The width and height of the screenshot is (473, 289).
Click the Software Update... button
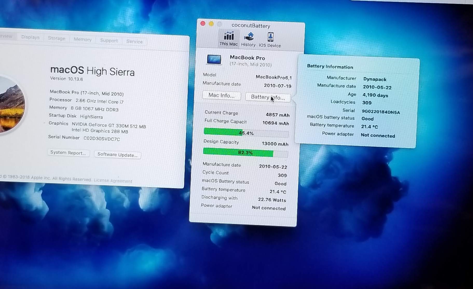point(118,155)
